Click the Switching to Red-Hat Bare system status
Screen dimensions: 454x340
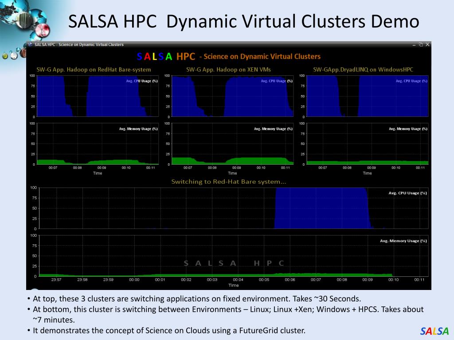(x=228, y=182)
